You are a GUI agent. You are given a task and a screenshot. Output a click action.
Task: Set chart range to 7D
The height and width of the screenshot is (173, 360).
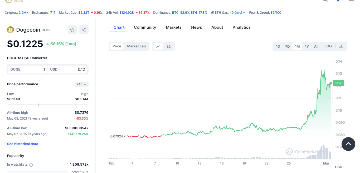point(288,46)
